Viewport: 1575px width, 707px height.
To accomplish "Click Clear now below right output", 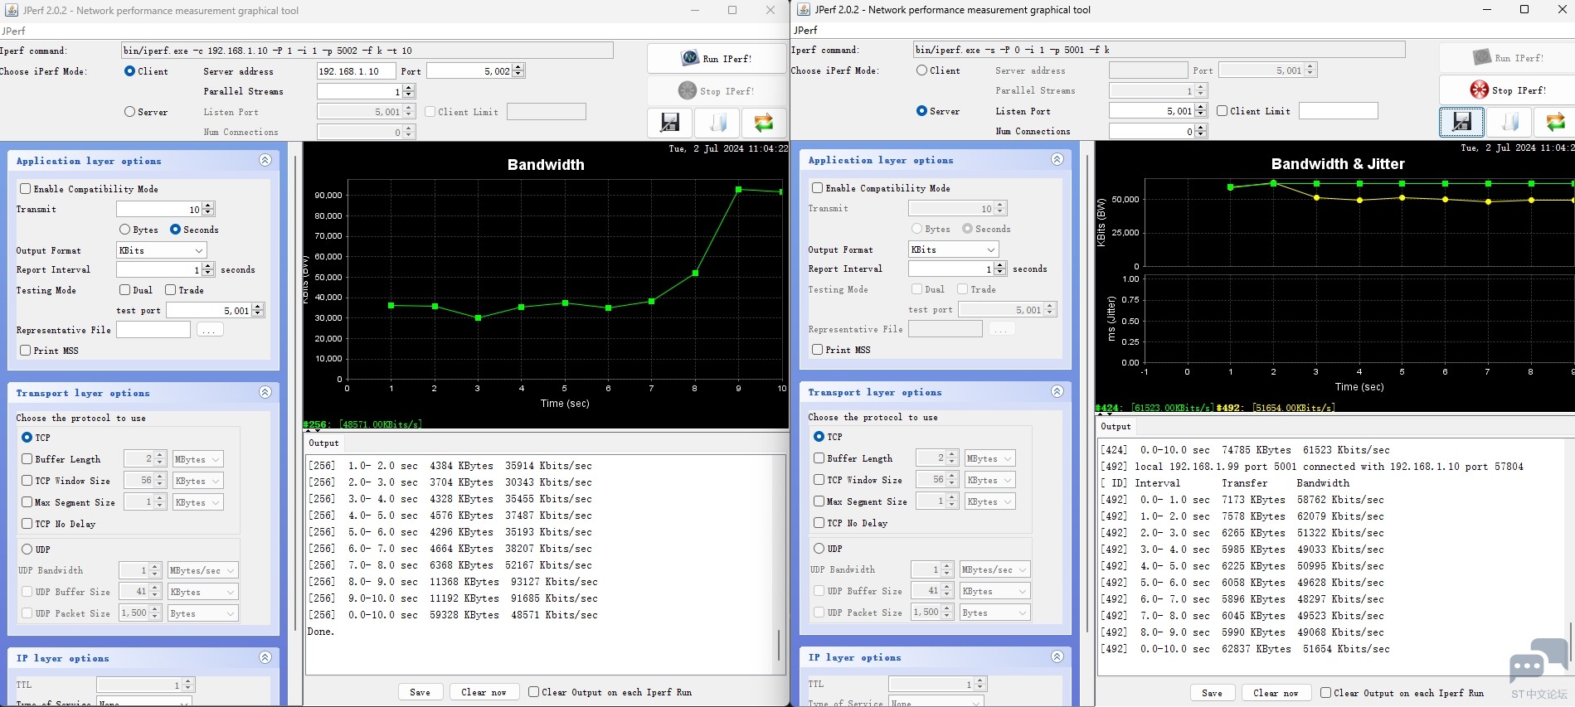I will click(x=1276, y=693).
